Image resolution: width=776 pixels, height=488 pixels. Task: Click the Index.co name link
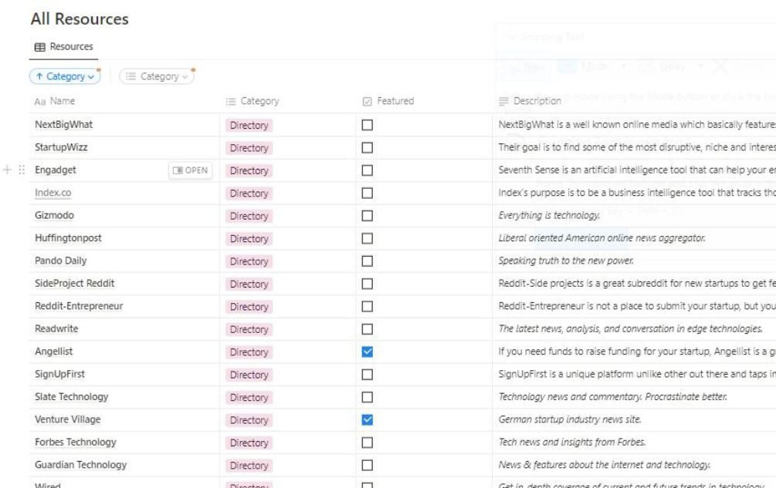(x=53, y=193)
